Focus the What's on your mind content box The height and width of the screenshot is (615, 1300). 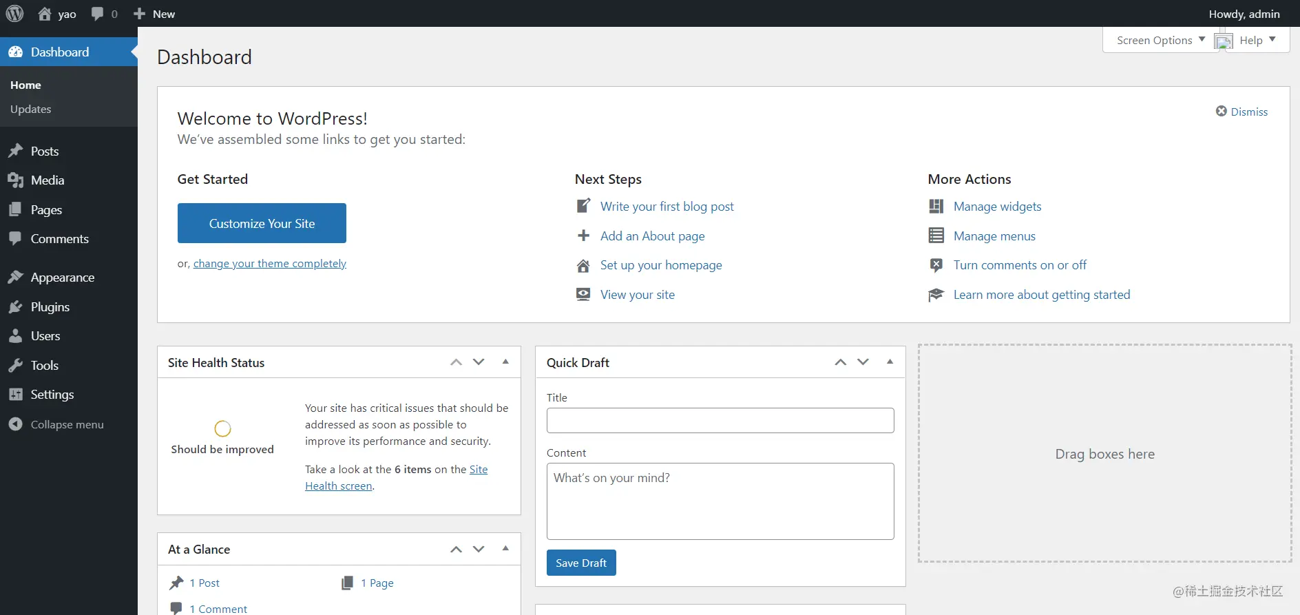[720, 501]
